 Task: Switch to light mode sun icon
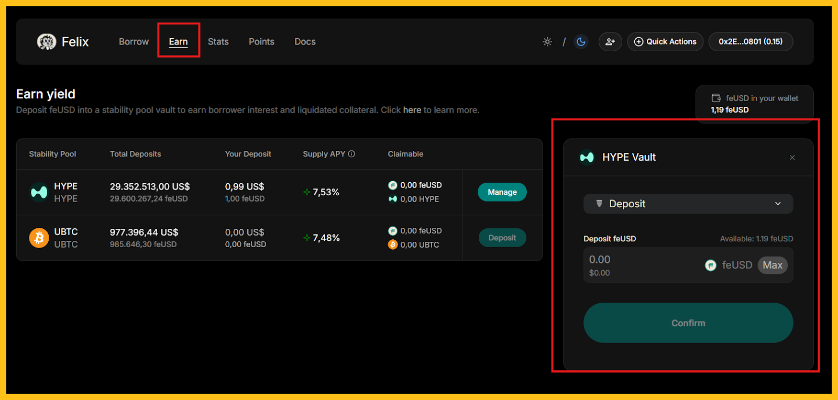click(x=547, y=42)
